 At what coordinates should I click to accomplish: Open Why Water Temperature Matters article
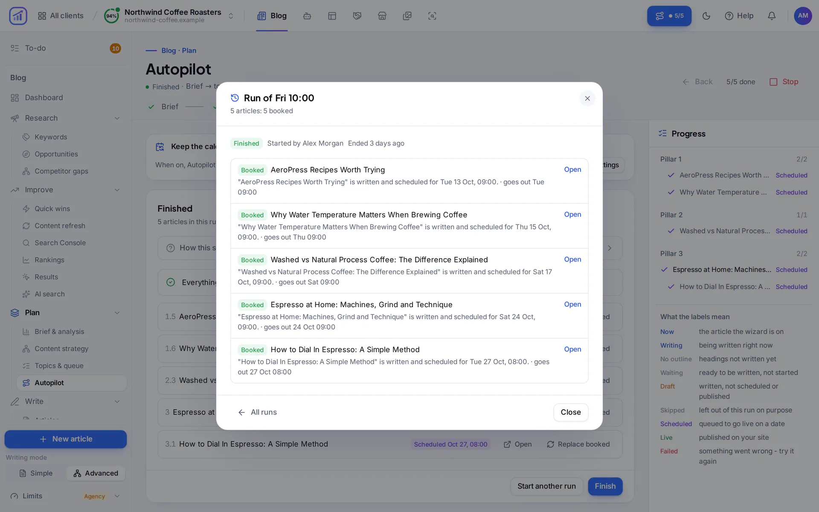point(572,214)
